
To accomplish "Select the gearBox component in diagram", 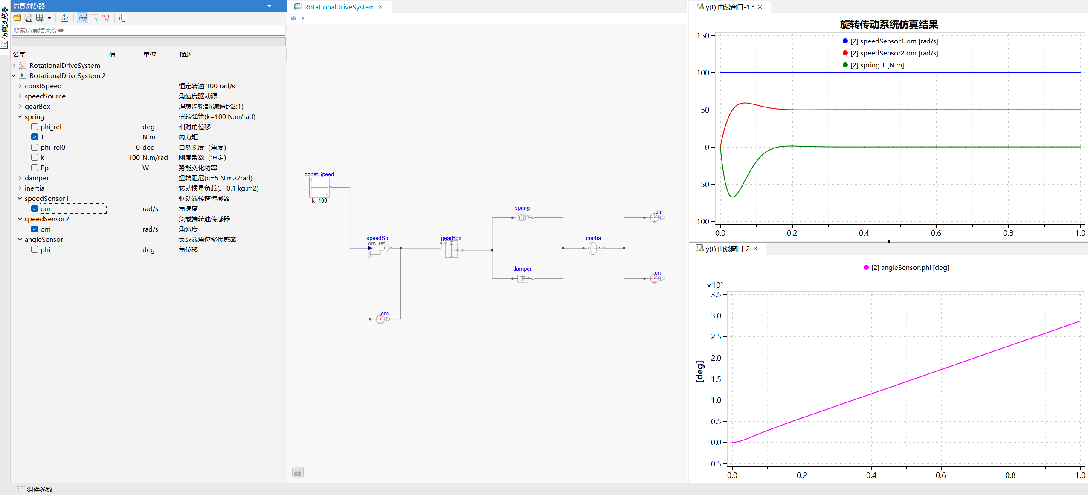I will (x=451, y=249).
